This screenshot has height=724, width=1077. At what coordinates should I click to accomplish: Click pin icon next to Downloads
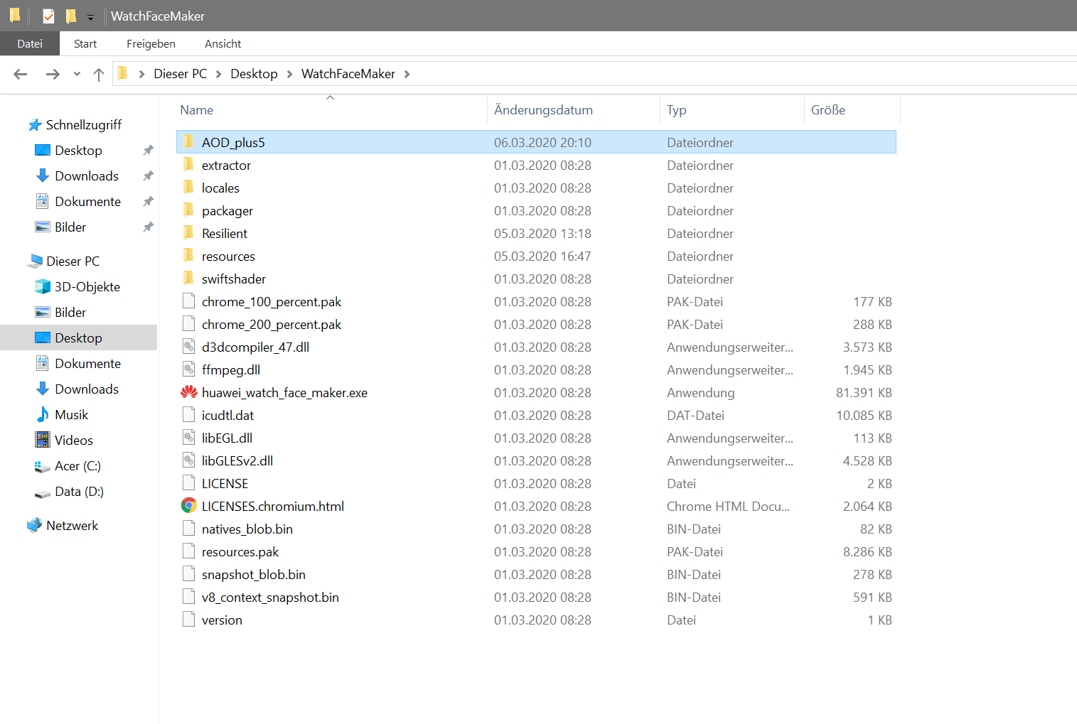(148, 176)
